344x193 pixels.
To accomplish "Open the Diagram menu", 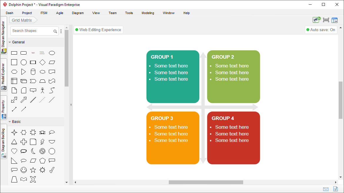I will tap(78, 13).
